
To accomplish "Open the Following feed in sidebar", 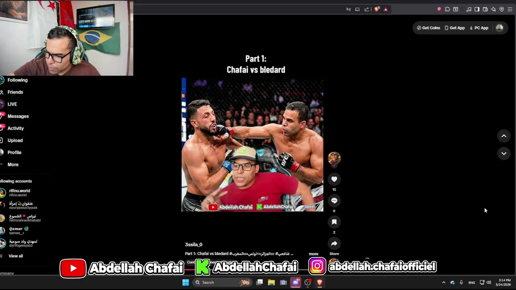I will click(14, 80).
